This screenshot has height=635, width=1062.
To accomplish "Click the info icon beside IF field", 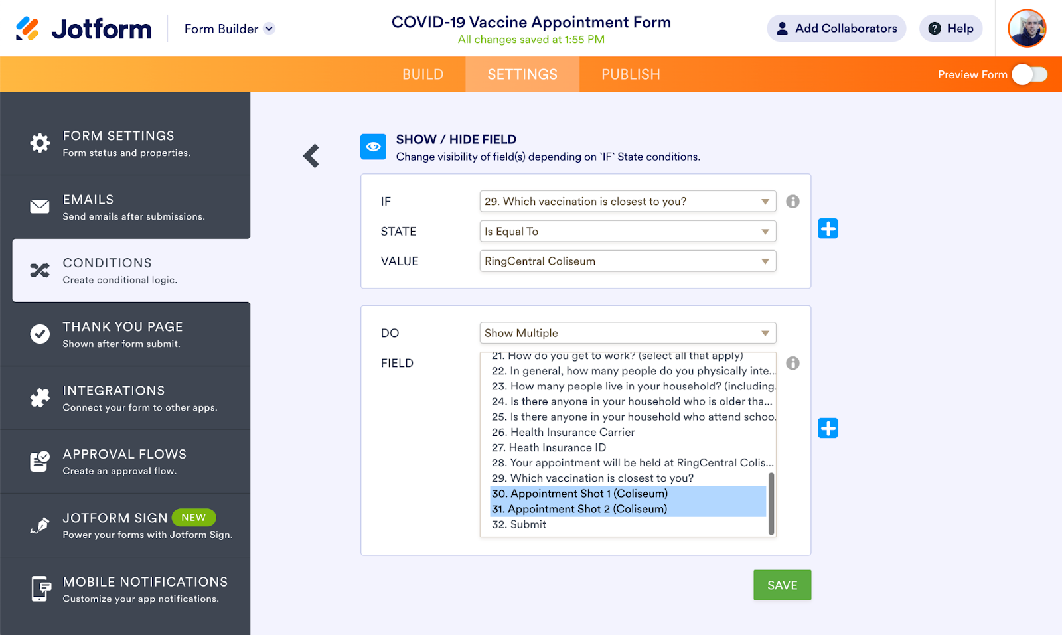I will point(793,202).
